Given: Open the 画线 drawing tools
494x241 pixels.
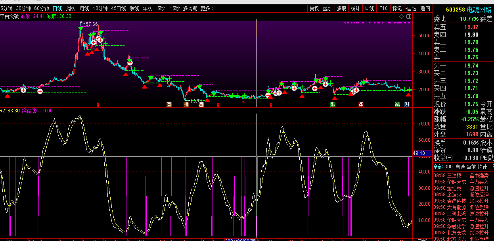Looking at the screenshot, I should 369,8.
